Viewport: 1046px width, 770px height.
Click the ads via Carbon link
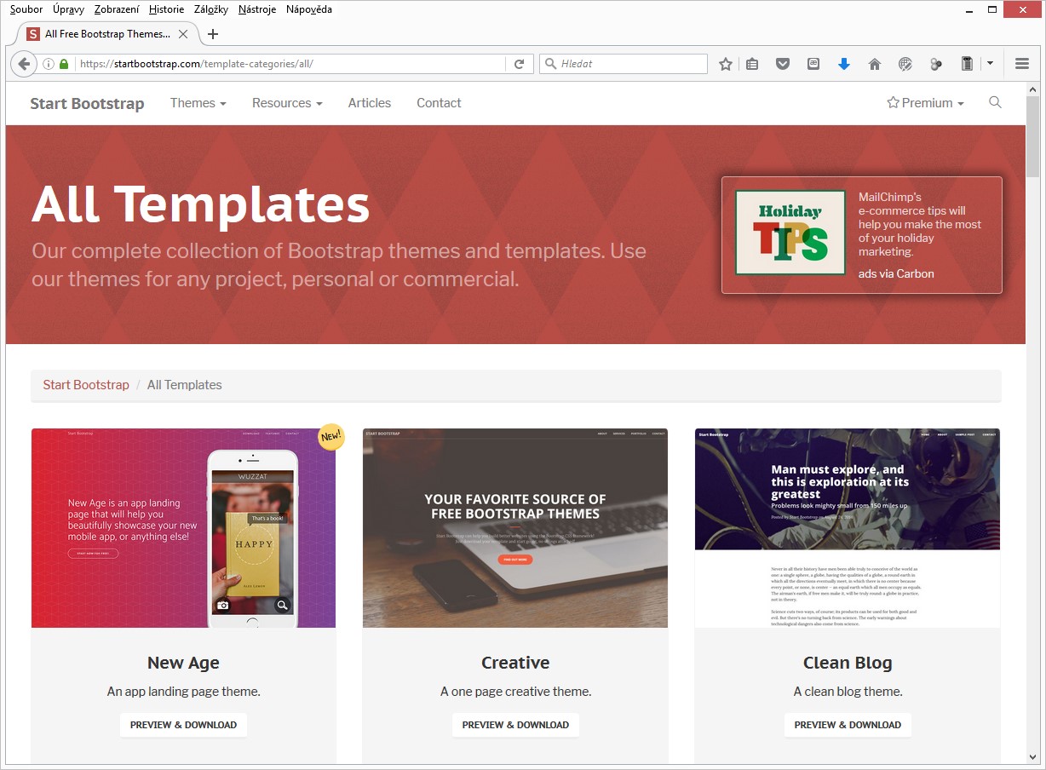896,274
